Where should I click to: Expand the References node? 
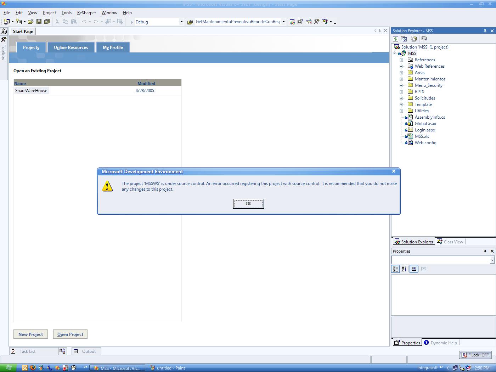pyautogui.click(x=401, y=60)
